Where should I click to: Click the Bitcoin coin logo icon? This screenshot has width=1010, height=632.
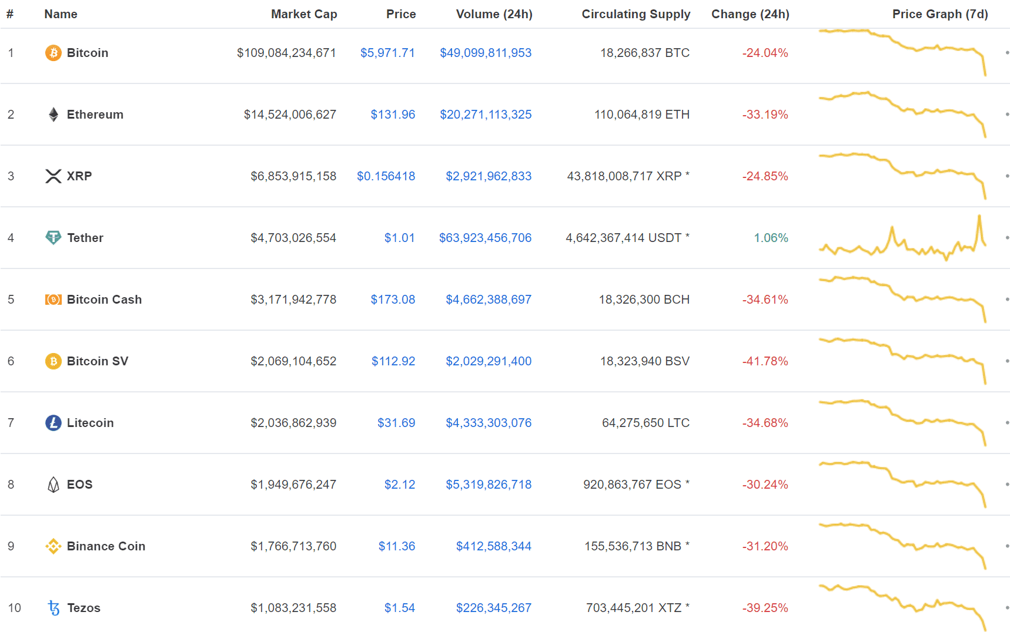[x=53, y=53]
